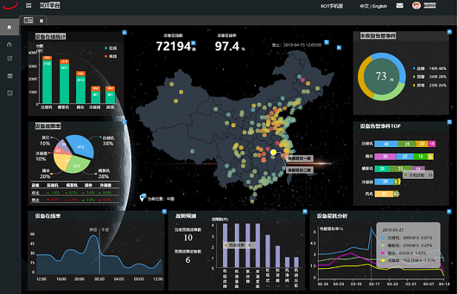Click the 2019-03-27 tooltip date
This screenshot has height=294, width=458.
coord(393,230)
